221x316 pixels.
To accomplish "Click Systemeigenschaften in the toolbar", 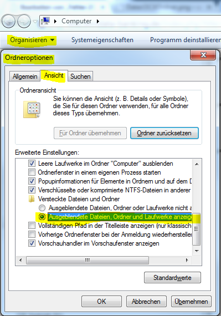I will point(102,40).
